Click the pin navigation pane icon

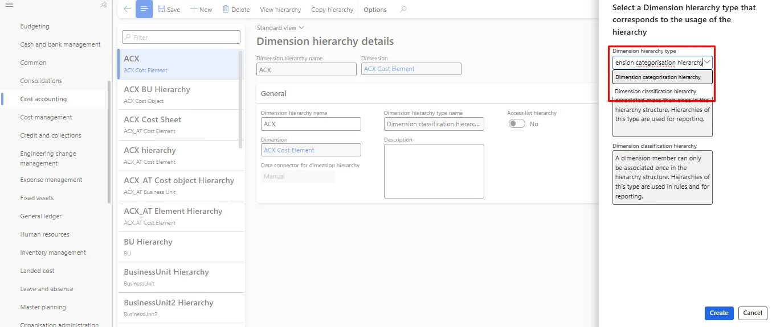pyautogui.click(x=103, y=5)
